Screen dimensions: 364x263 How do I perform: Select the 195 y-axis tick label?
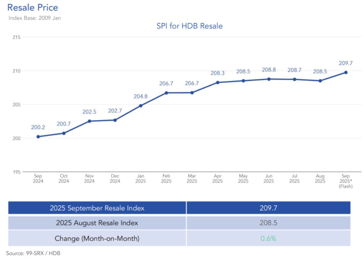point(16,172)
